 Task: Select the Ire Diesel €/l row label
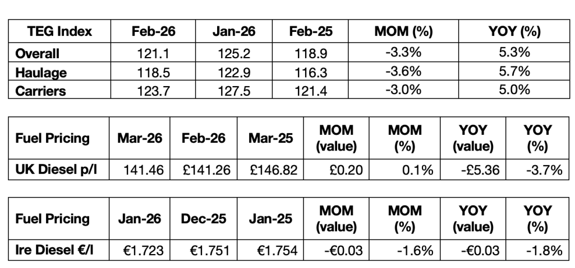click(55, 250)
